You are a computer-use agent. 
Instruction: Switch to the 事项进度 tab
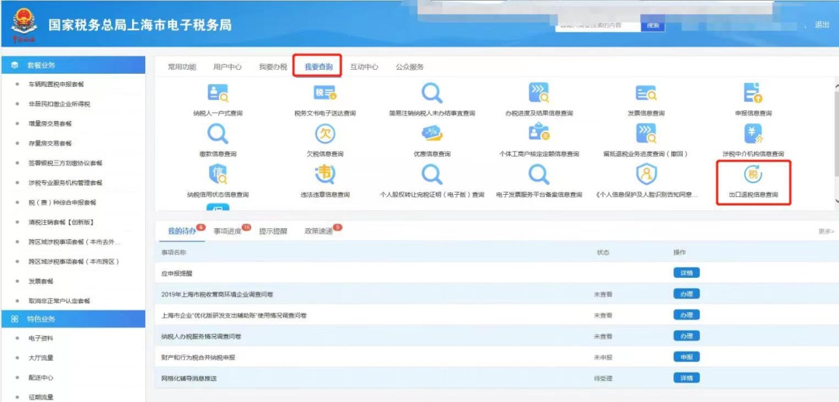coord(228,231)
